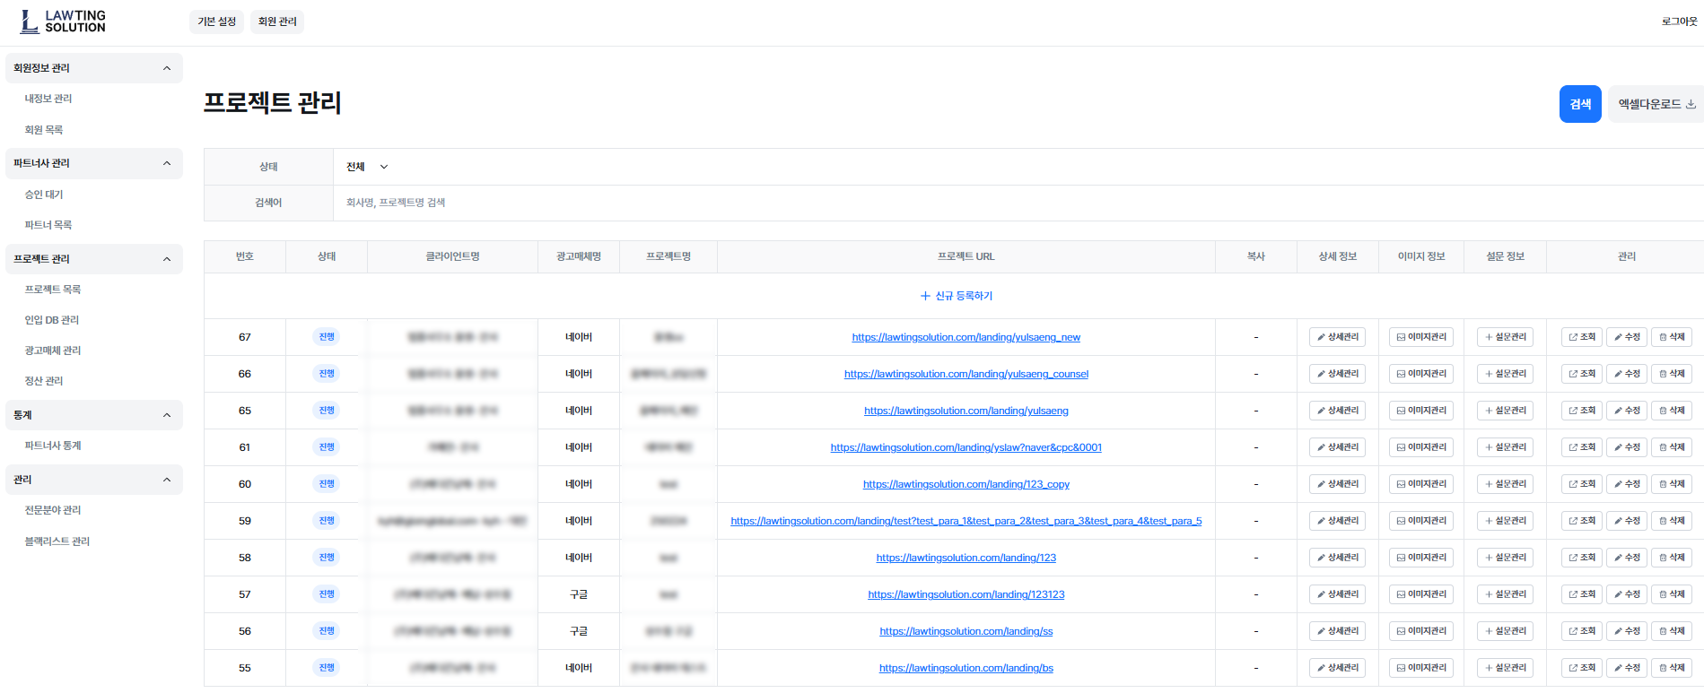Edit project 60 using 수정 button
Viewport: 1704px width, 693px height.
(x=1626, y=484)
